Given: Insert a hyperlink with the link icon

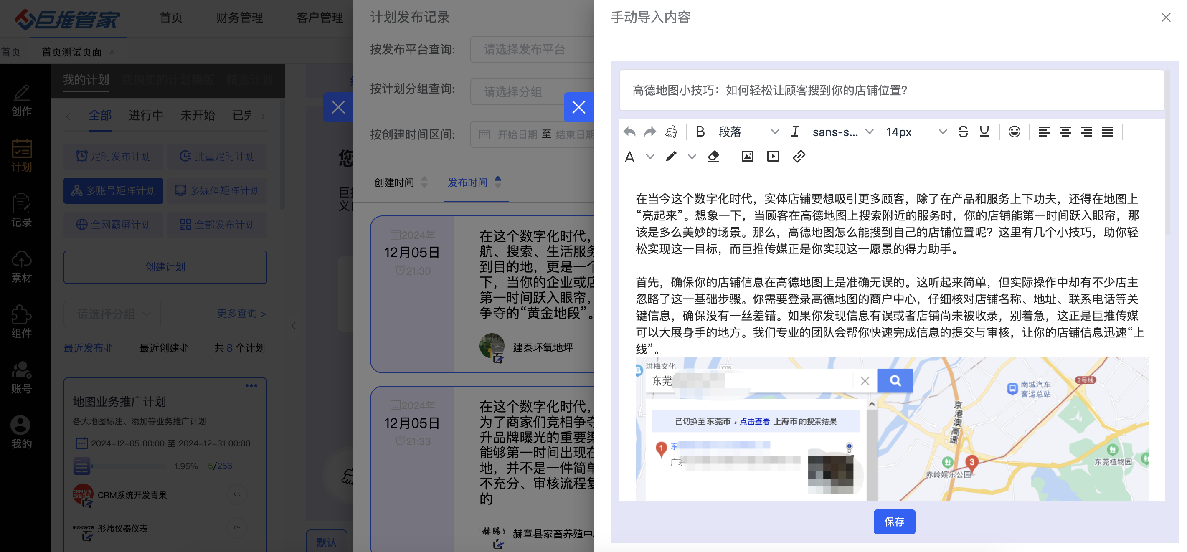Looking at the screenshot, I should [x=799, y=157].
